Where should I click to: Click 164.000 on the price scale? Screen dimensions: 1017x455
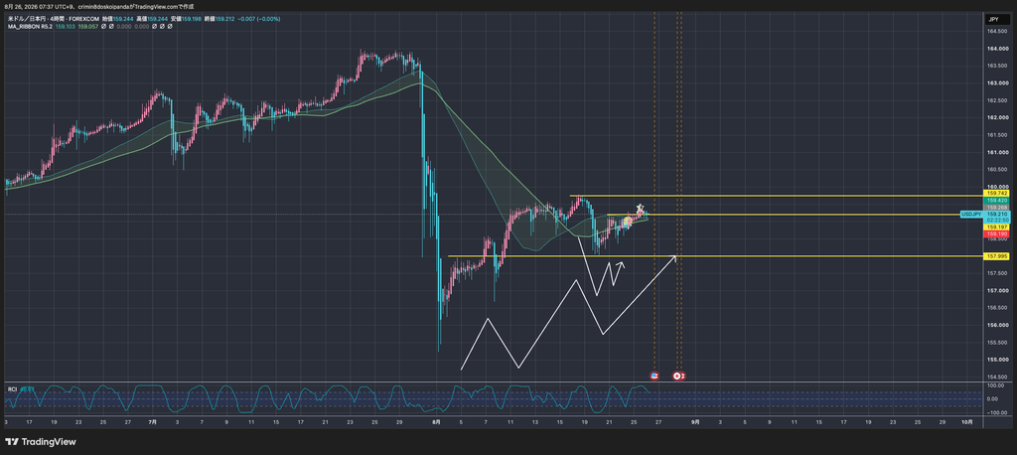tap(996, 49)
